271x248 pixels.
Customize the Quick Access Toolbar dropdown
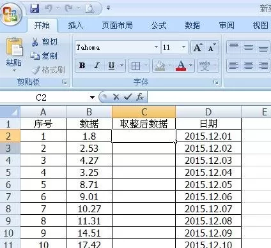[x=108, y=8]
